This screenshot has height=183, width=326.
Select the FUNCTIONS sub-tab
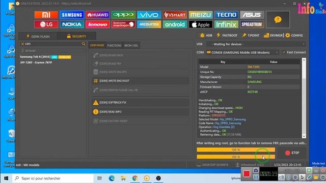click(x=114, y=45)
